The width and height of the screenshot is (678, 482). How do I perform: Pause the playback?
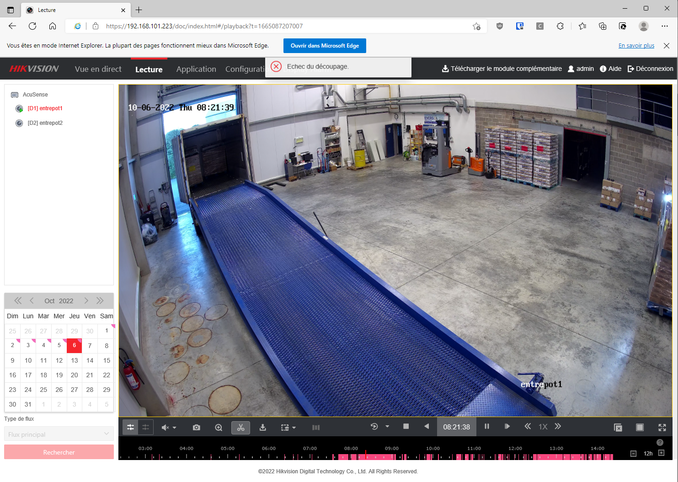tap(487, 426)
